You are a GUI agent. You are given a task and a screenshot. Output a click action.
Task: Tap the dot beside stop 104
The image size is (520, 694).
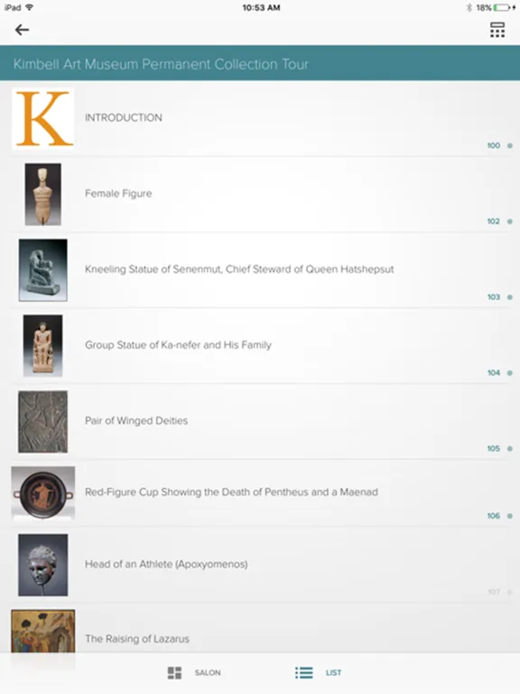(510, 372)
